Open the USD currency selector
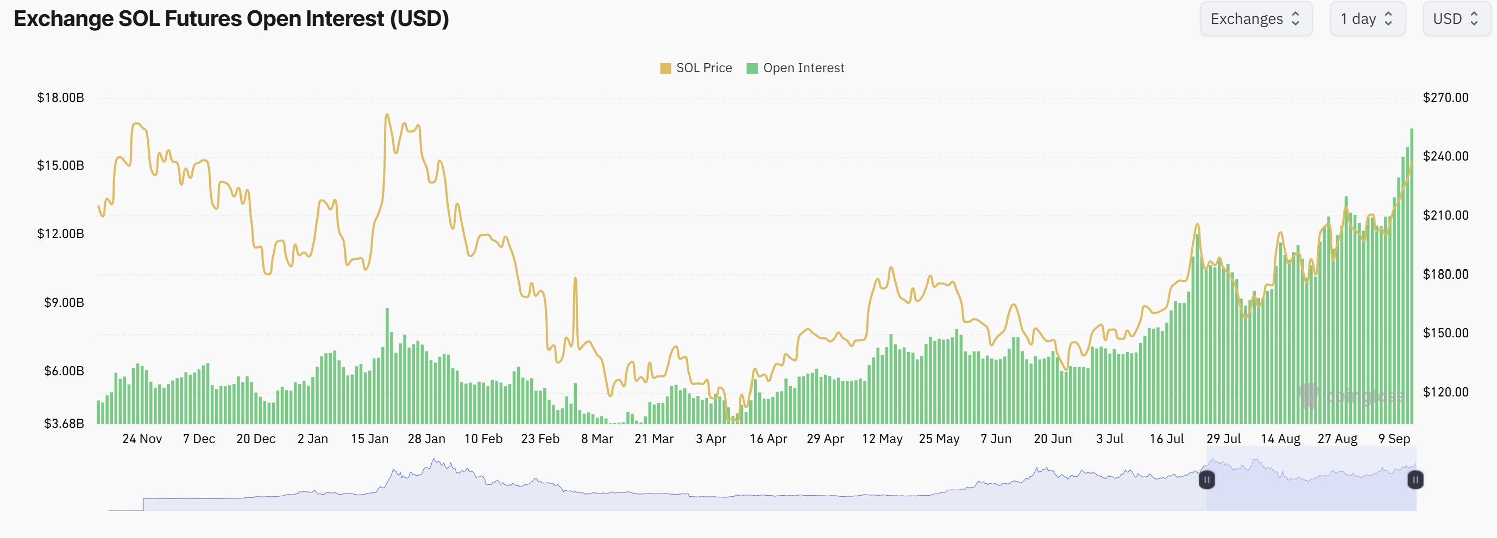 tap(1456, 18)
